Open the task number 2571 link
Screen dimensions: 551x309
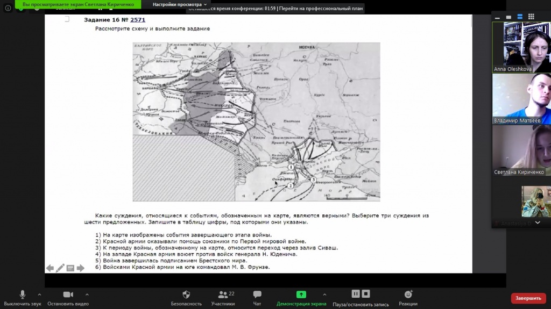click(x=138, y=20)
